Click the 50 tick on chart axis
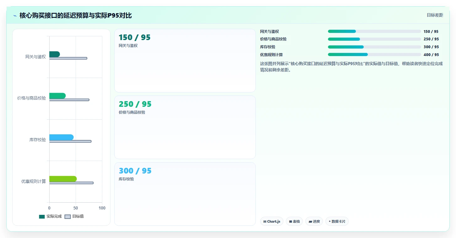 point(76,208)
